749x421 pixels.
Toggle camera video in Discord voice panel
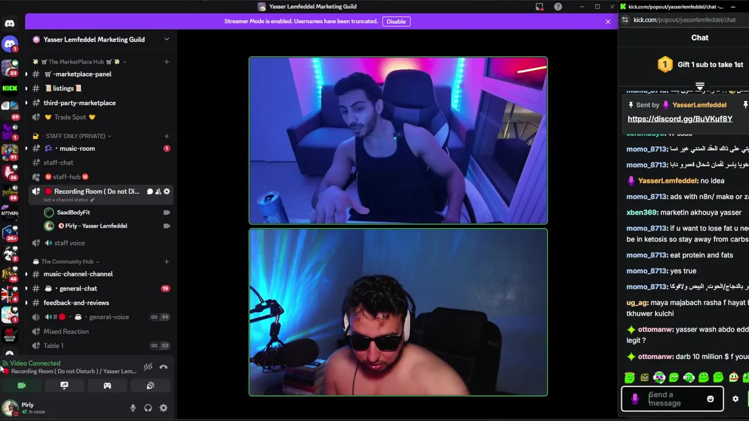pos(22,386)
